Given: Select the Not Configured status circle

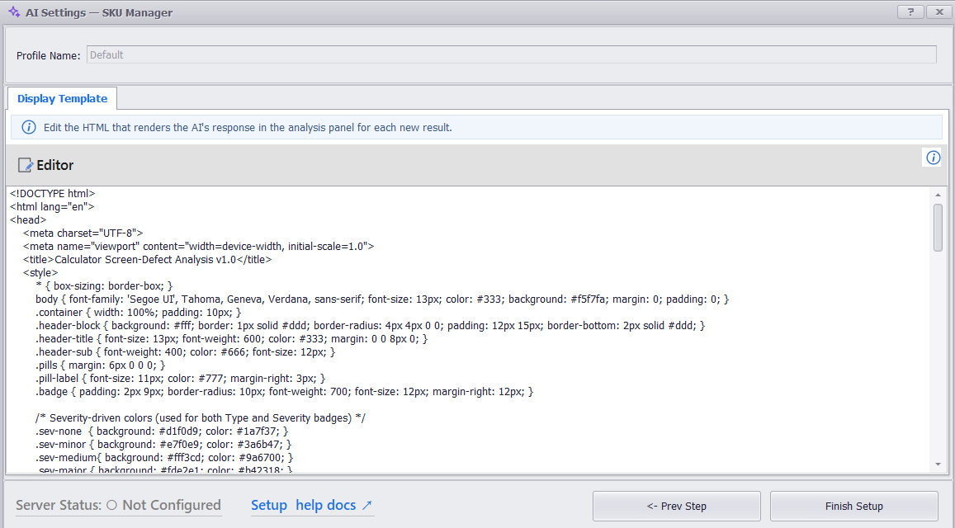Looking at the screenshot, I should coord(111,505).
